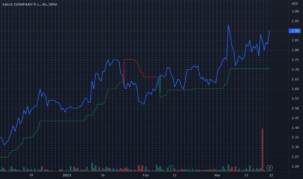Viewport: 303px width, 179px height.
Task: Click the Feb label on time axis
Action: [x=146, y=175]
